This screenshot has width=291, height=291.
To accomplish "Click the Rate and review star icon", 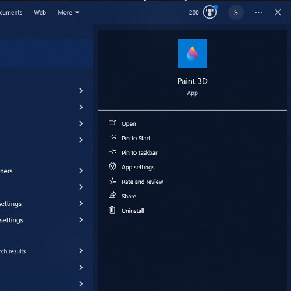I will pos(112,181).
